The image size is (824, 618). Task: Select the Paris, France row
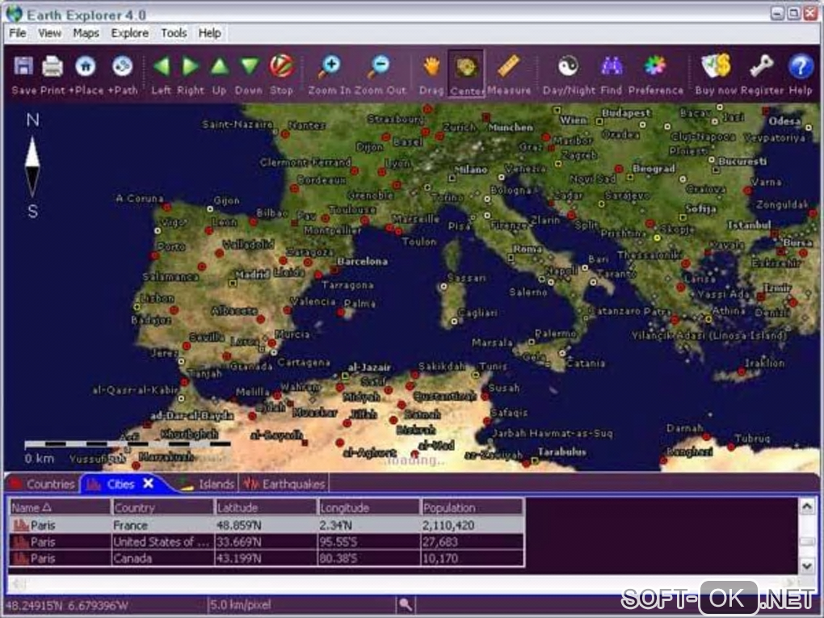[x=267, y=525]
